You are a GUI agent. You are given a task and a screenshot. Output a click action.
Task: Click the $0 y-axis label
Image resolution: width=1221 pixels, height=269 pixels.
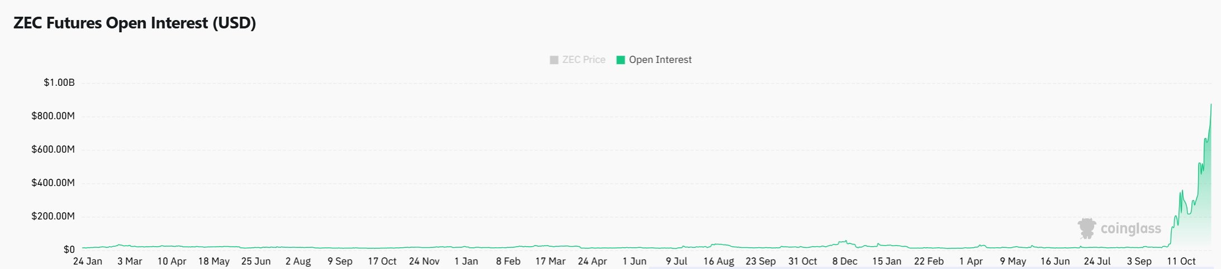(x=69, y=250)
